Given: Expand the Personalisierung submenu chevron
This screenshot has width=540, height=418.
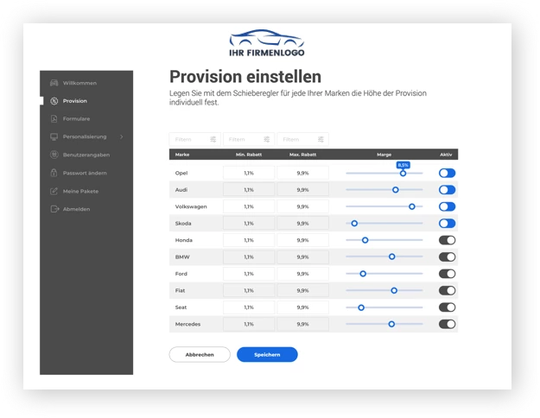Looking at the screenshot, I should pyautogui.click(x=122, y=137).
